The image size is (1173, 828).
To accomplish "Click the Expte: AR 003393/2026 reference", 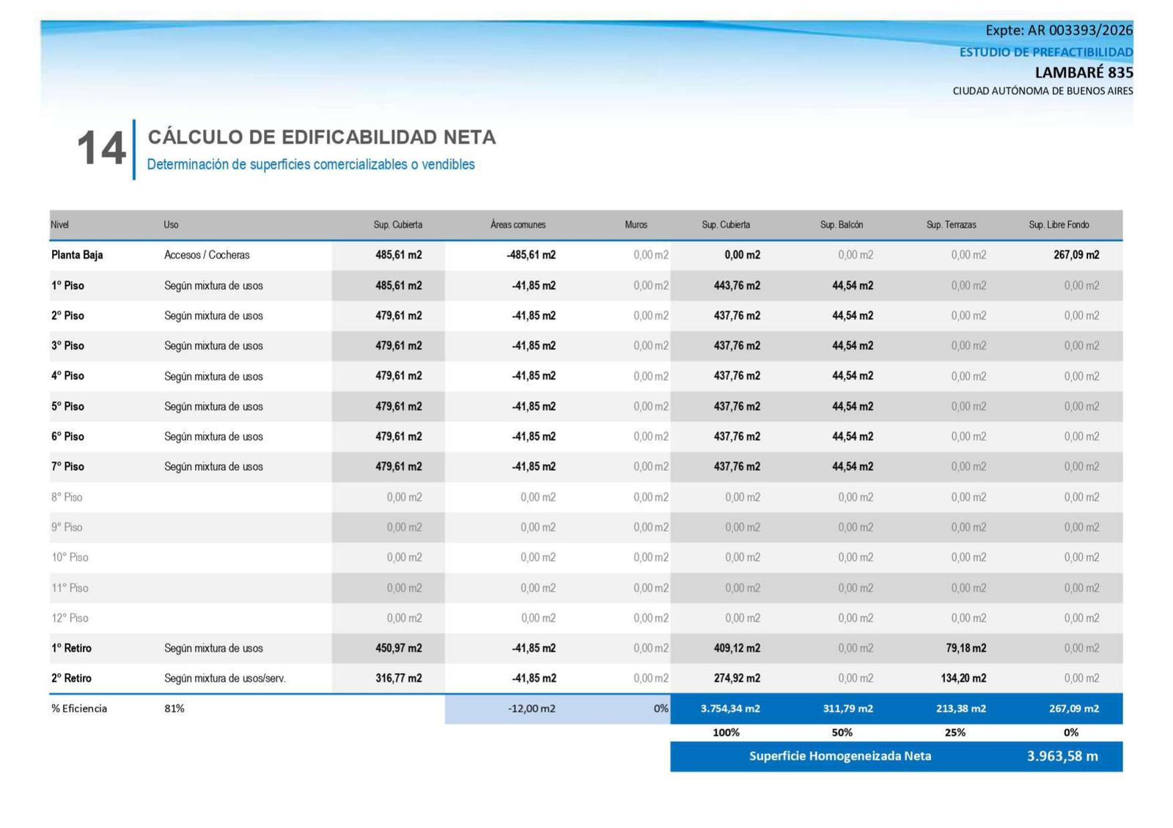I will click(1059, 30).
